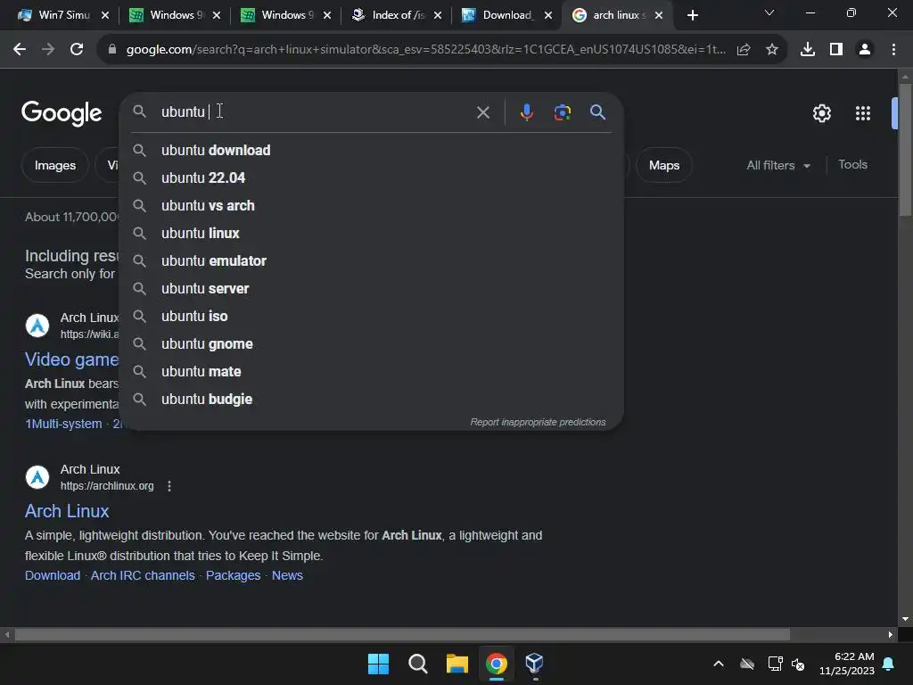Expand the All filters dropdown
Image resolution: width=913 pixels, height=685 pixels.
coord(778,165)
